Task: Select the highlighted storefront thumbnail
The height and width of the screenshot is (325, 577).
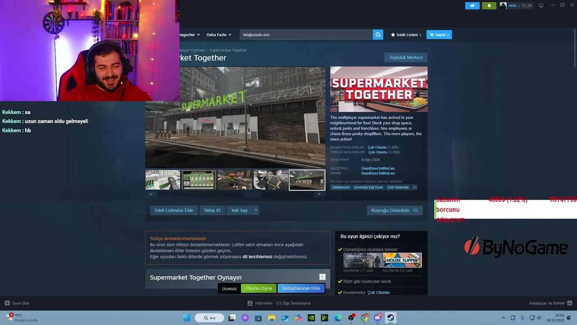Action: coord(307,180)
